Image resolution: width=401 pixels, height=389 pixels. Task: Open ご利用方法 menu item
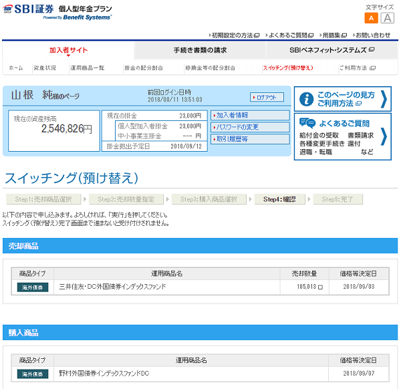pyautogui.click(x=358, y=68)
